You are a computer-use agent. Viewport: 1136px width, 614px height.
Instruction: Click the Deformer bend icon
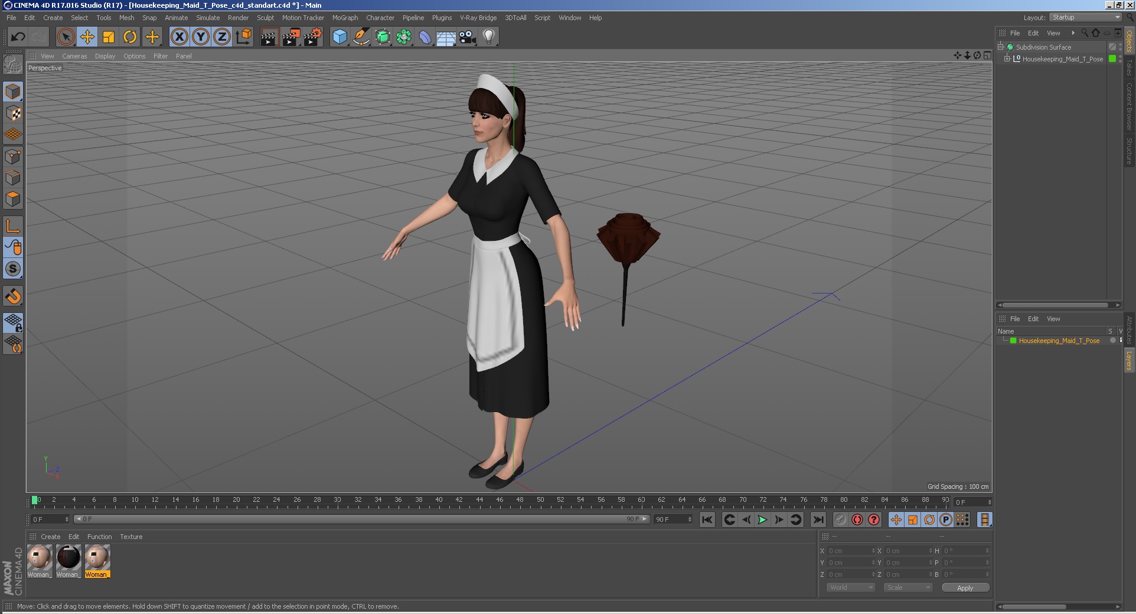(x=425, y=37)
